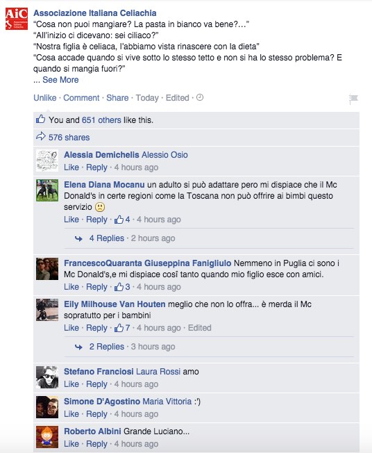Image resolution: width=372 pixels, height=453 pixels.
Task: Open Associazione Italiana Celiachia page link
Action: click(95, 13)
